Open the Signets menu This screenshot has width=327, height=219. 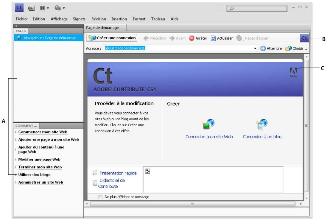[x=79, y=19]
